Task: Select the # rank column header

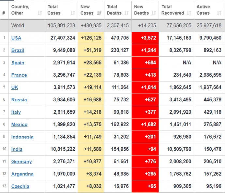Action: pyautogui.click(x=4, y=13)
